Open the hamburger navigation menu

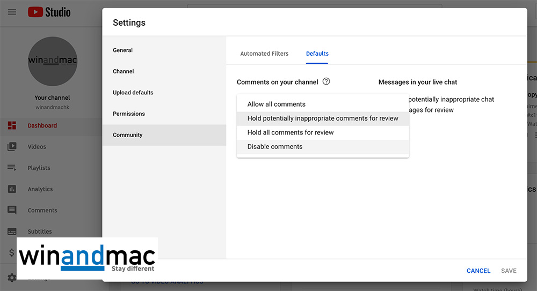click(x=12, y=12)
